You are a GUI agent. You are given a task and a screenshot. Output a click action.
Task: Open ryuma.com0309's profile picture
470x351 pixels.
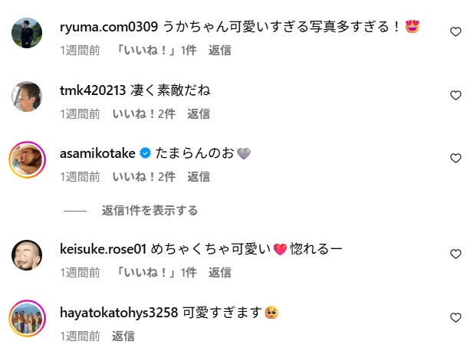click(x=27, y=33)
